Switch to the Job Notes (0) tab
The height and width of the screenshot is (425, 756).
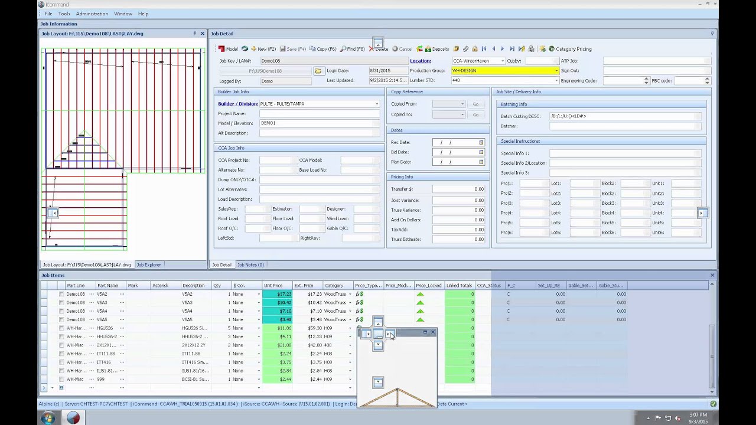click(x=250, y=264)
